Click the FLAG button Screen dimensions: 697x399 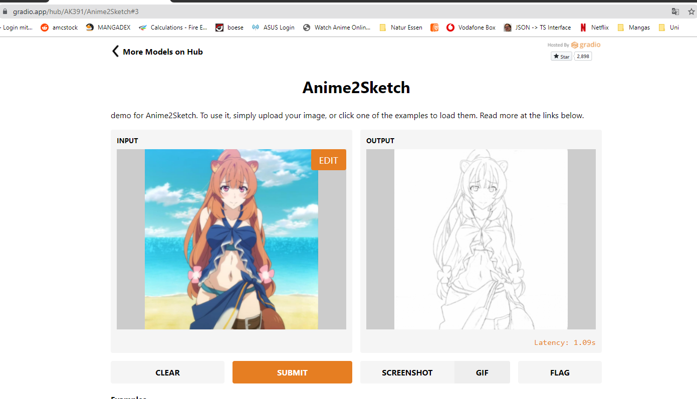[560, 372]
